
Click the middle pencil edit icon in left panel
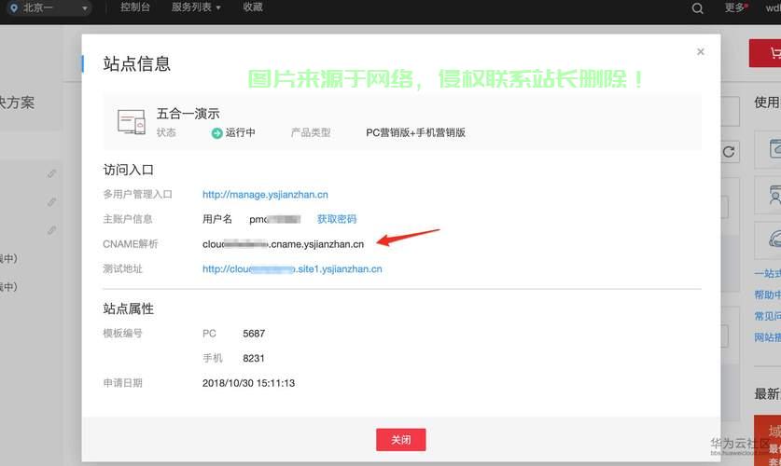pyautogui.click(x=52, y=201)
